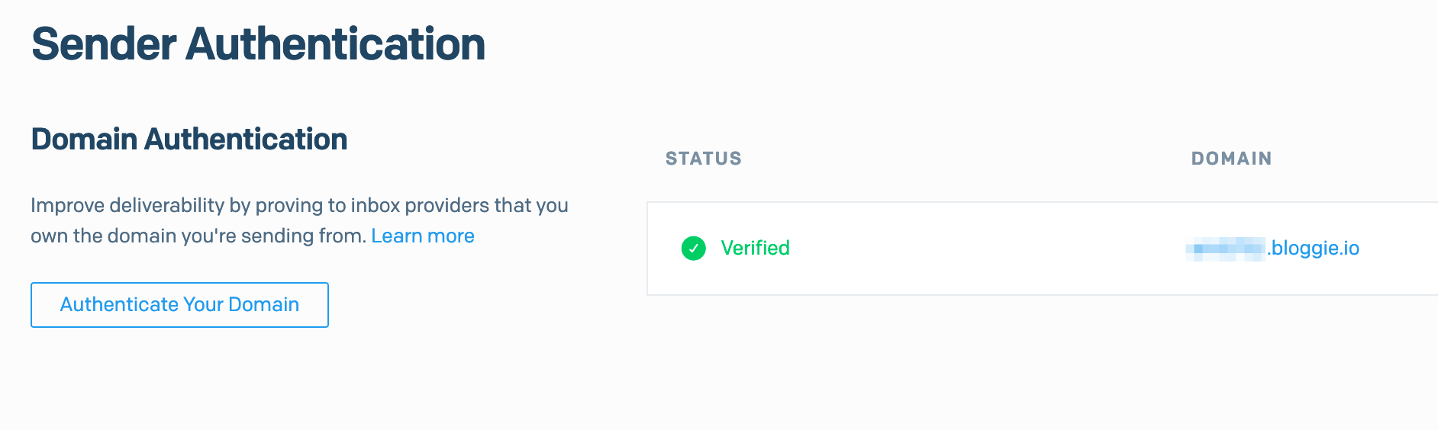Click the STATUS column header
This screenshot has width=1438, height=430.
703,159
